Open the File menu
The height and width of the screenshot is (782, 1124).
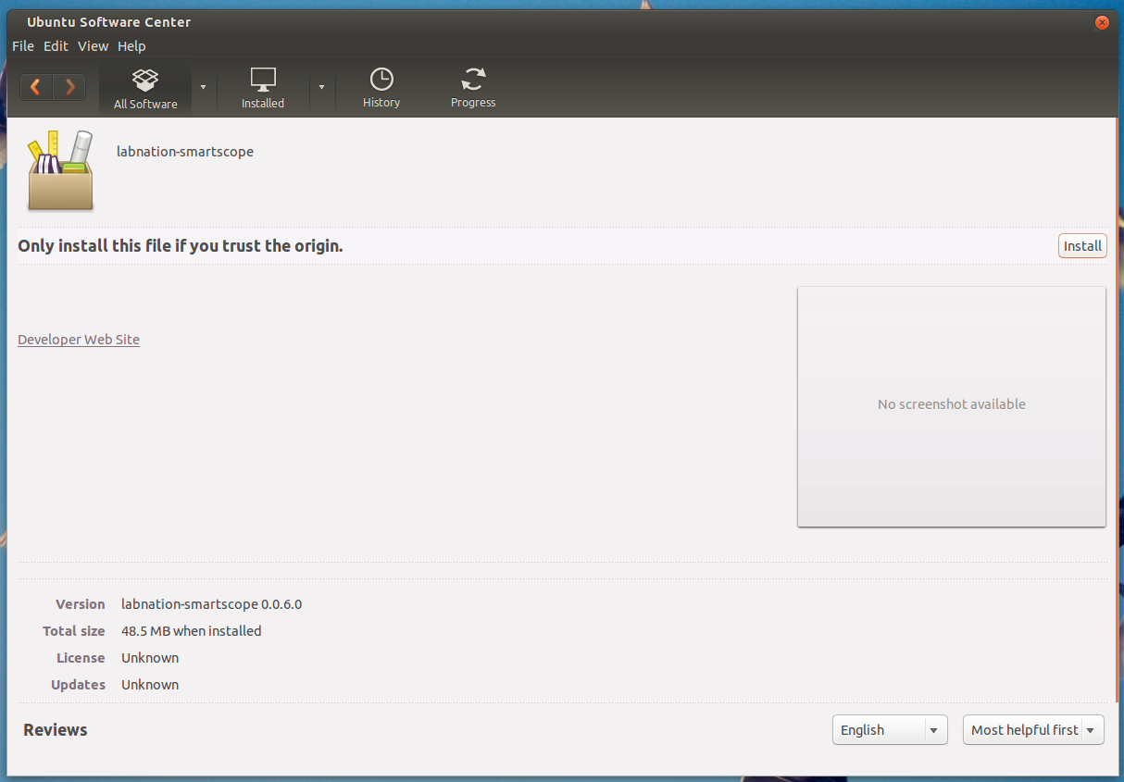pyautogui.click(x=22, y=45)
